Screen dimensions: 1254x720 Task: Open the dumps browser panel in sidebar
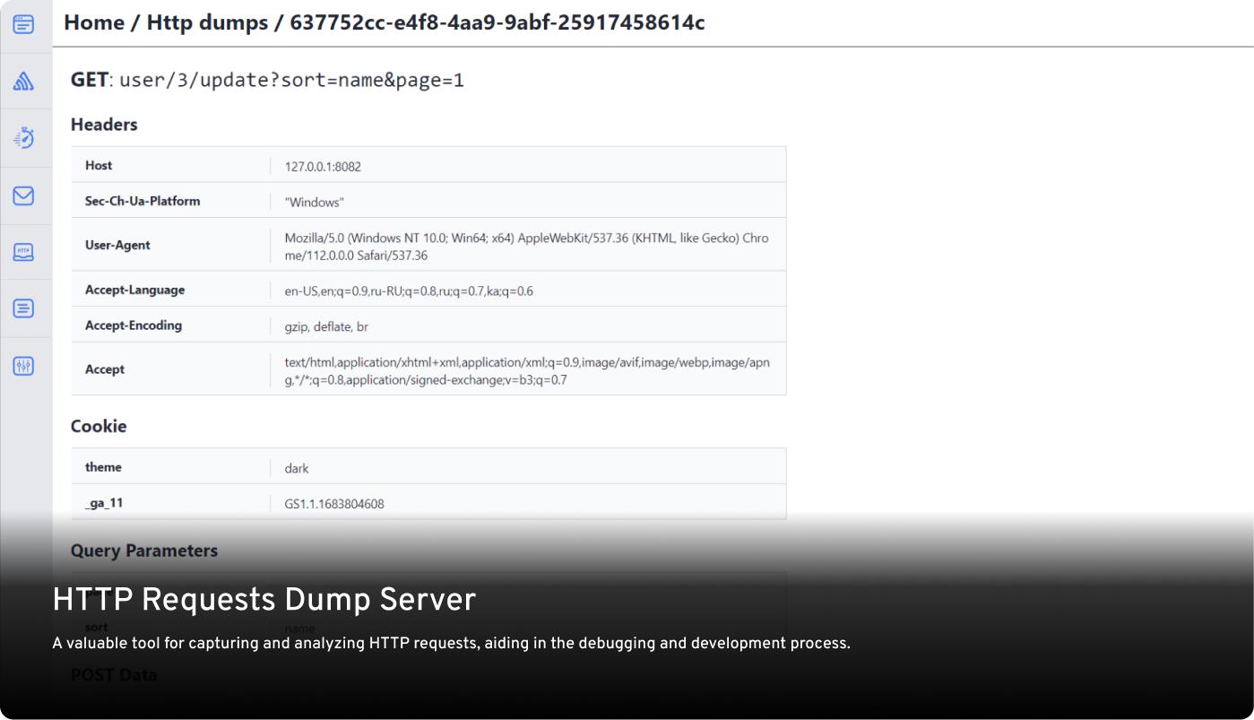[x=22, y=24]
